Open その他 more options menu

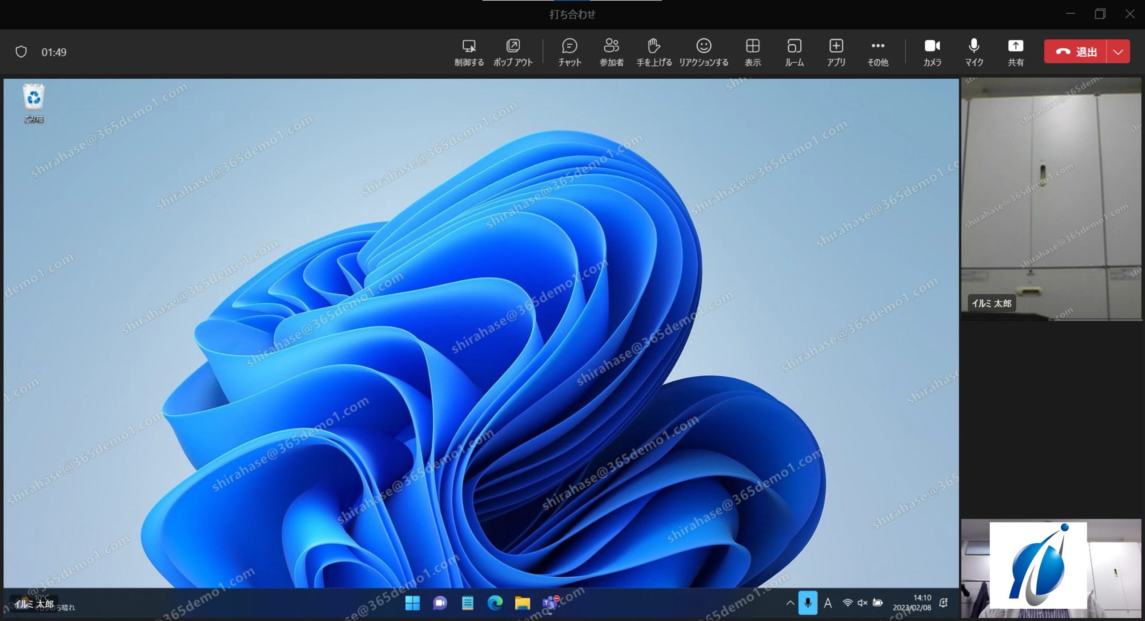pyautogui.click(x=878, y=52)
